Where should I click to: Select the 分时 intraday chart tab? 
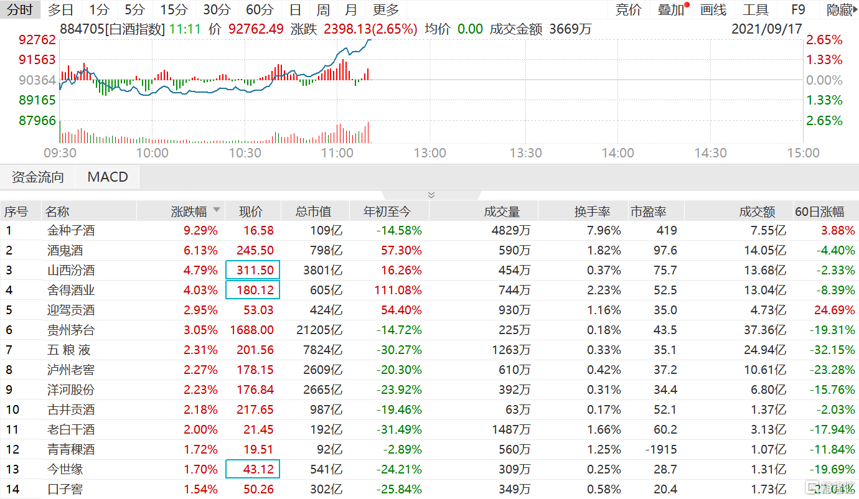(x=20, y=9)
